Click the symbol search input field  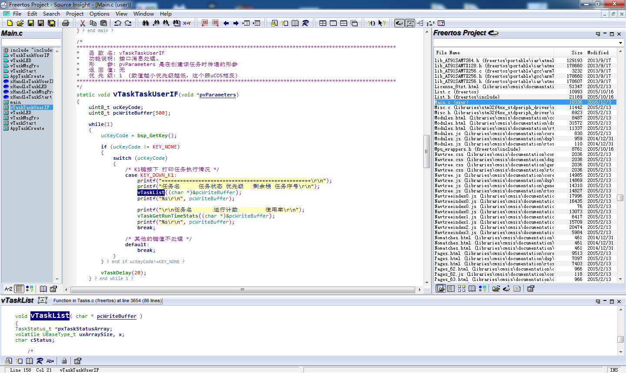coord(31,42)
